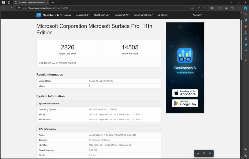Click the Geekbench Browser logo icon
The image size is (249, 159).
[x=39, y=15]
